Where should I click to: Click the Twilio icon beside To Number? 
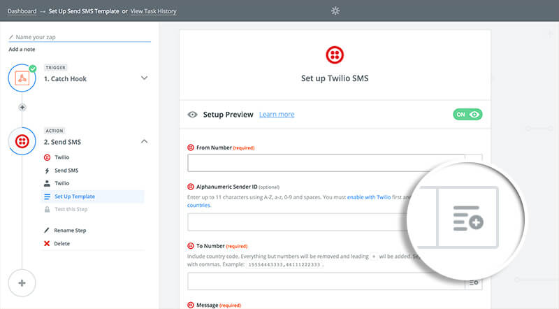click(x=191, y=246)
